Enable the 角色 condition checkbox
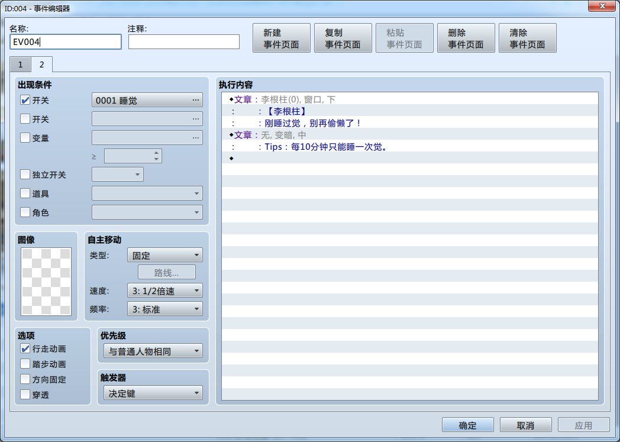Image resolution: width=620 pixels, height=442 pixels. tap(25, 212)
